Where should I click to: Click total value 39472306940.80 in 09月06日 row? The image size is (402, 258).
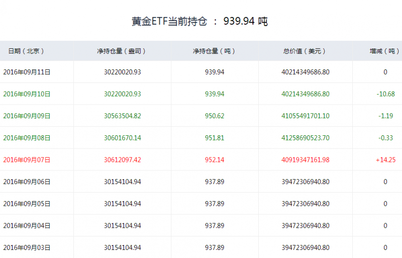coord(306,182)
